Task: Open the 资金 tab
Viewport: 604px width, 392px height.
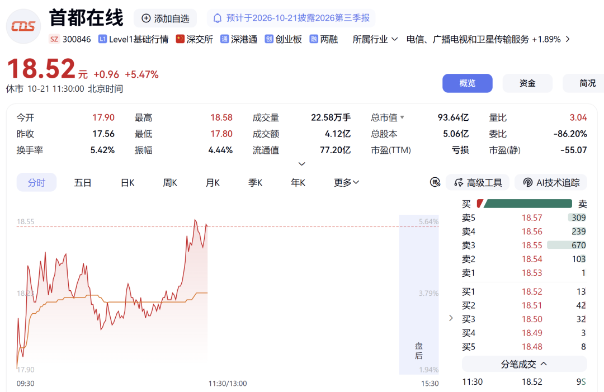Action: pyautogui.click(x=527, y=83)
